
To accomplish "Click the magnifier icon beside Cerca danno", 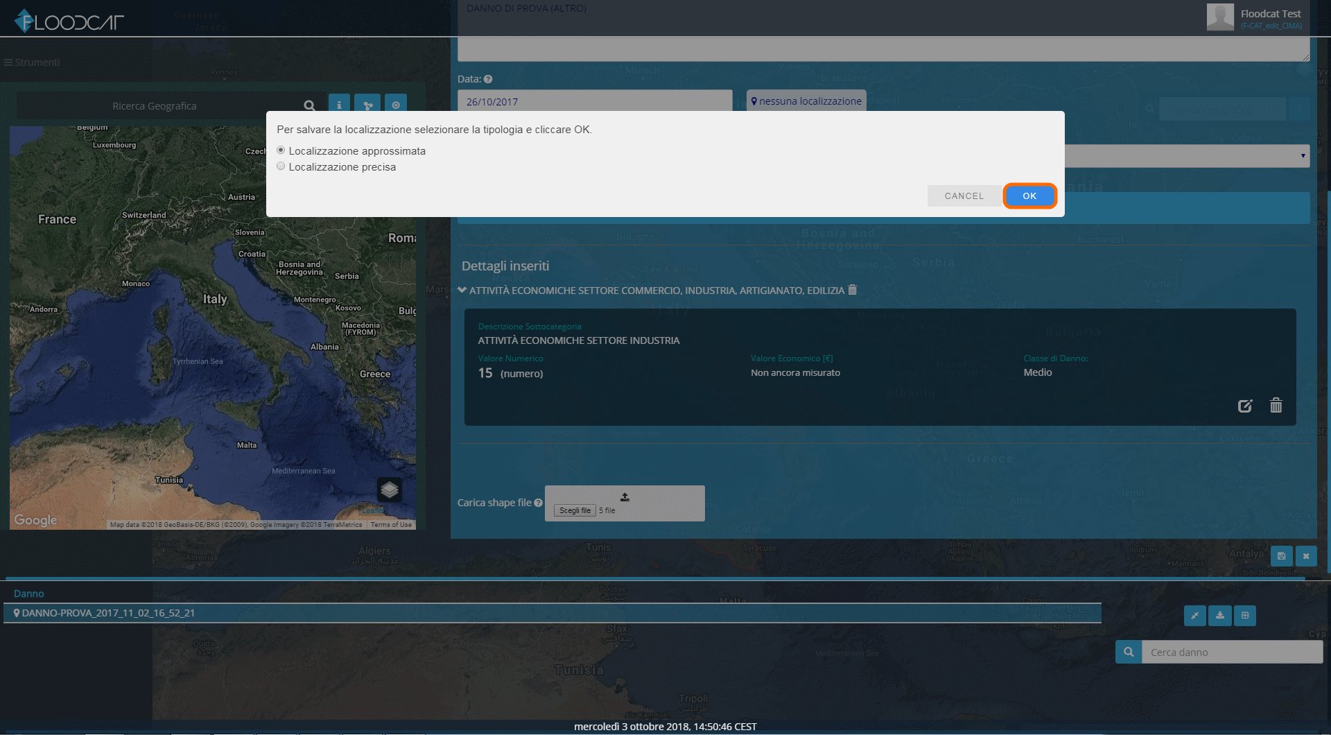I will (1129, 652).
